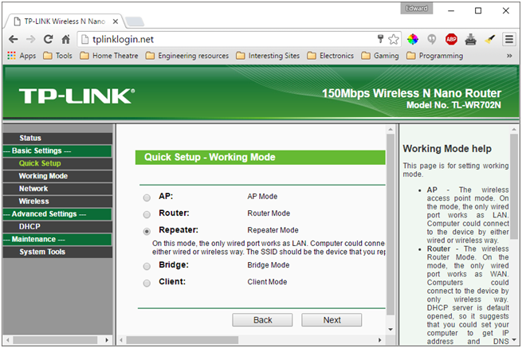Close the TP-LINK Wireless N Nano tab
Image resolution: width=522 pixels, height=348 pixels.
(x=116, y=22)
